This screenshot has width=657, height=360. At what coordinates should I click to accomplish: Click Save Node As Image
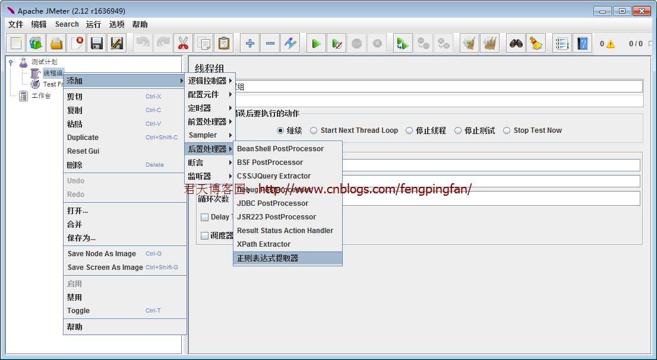pos(124,254)
